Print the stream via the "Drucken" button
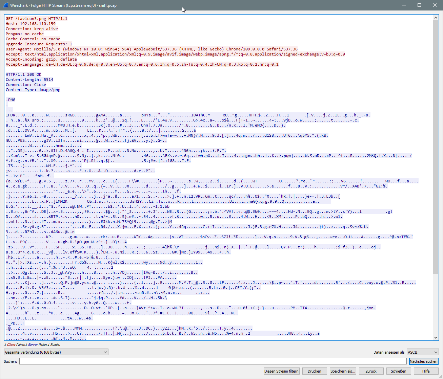Image resolution: width=443 pixels, height=379 pixels. click(314, 371)
